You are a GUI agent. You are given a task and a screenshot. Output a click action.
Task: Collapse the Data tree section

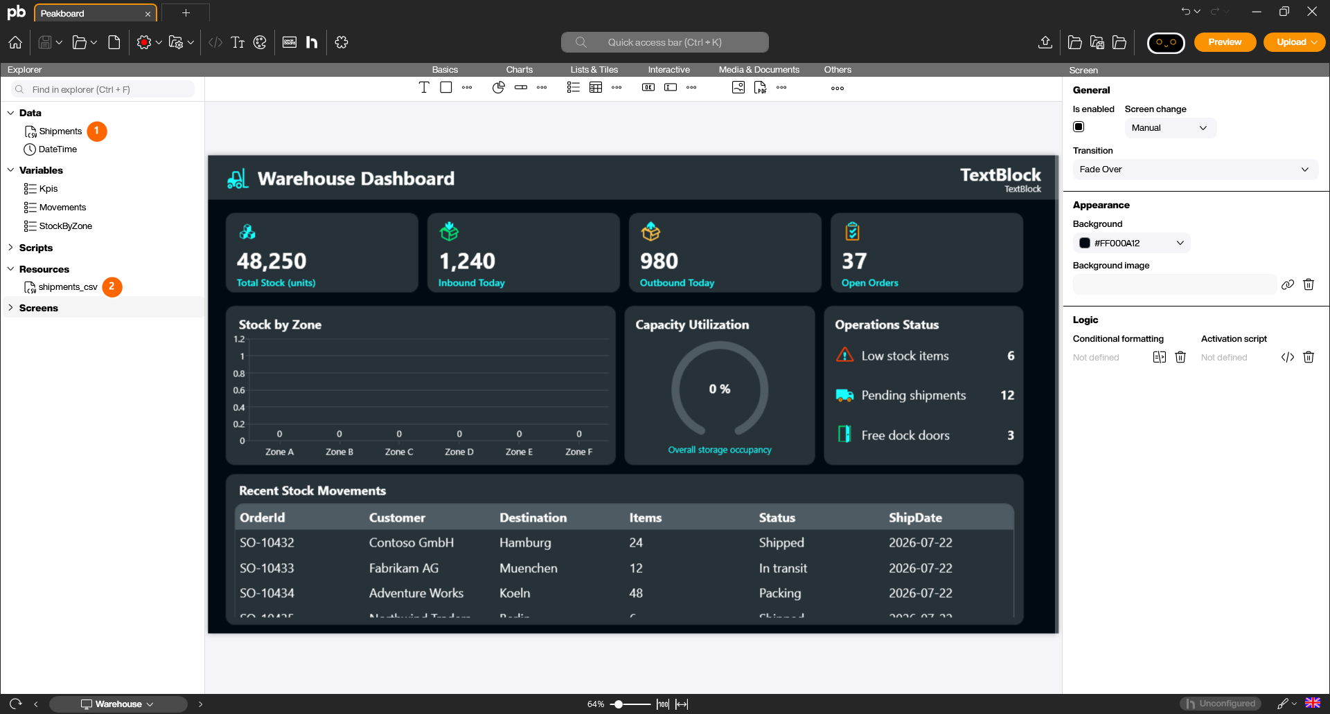click(10, 113)
